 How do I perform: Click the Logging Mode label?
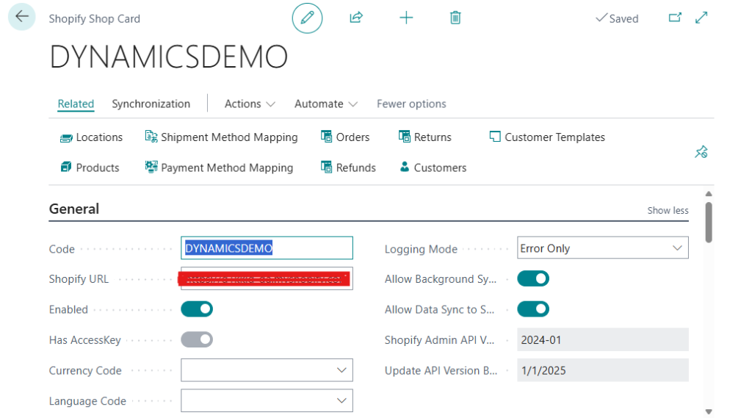coord(421,249)
